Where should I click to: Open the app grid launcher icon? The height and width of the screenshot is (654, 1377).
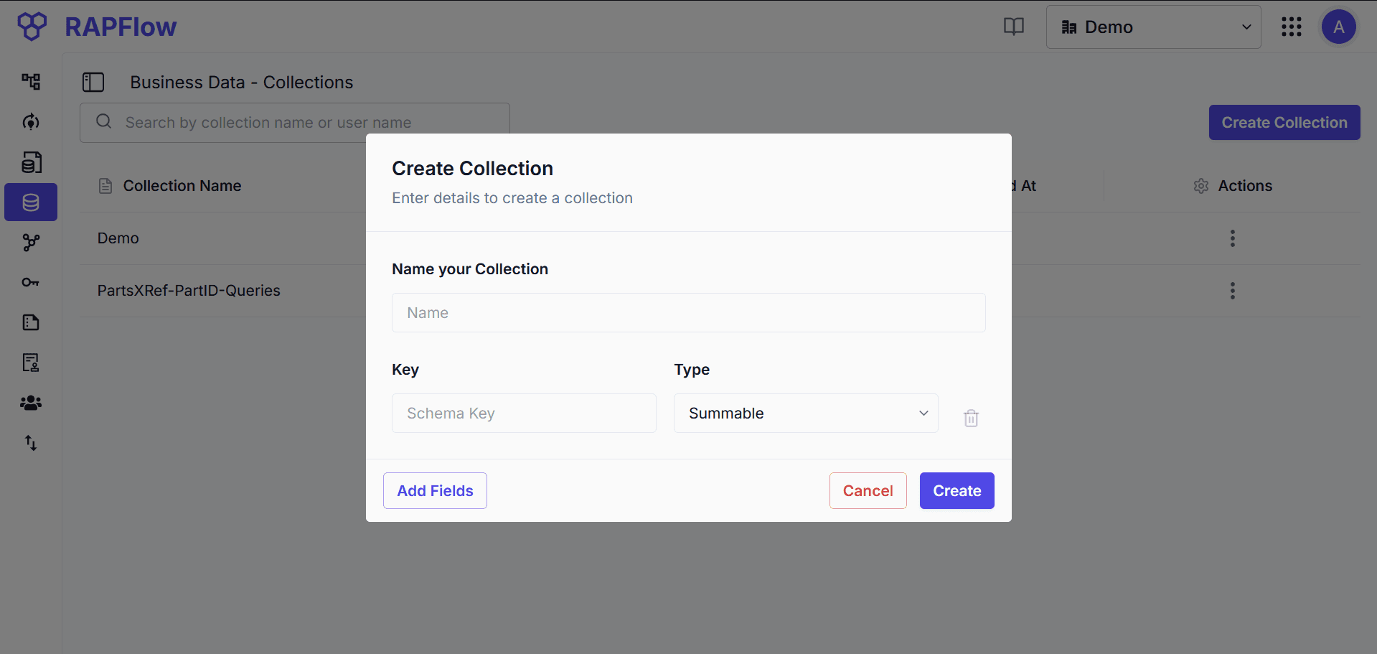point(1291,27)
